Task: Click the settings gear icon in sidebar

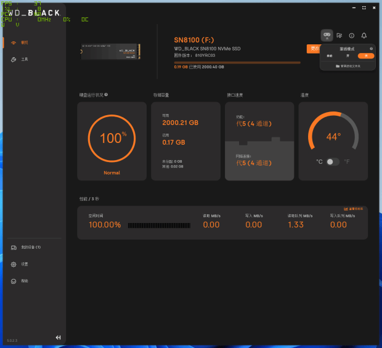Action: coord(14,264)
